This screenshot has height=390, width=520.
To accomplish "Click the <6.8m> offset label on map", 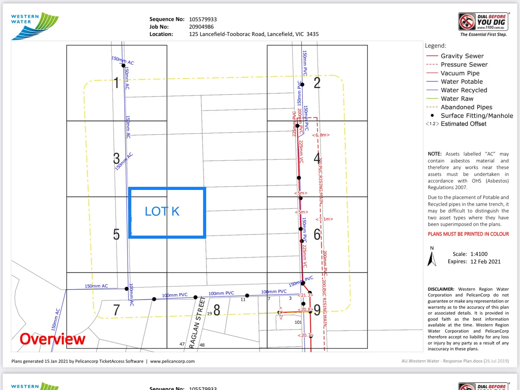I will coord(321,135).
